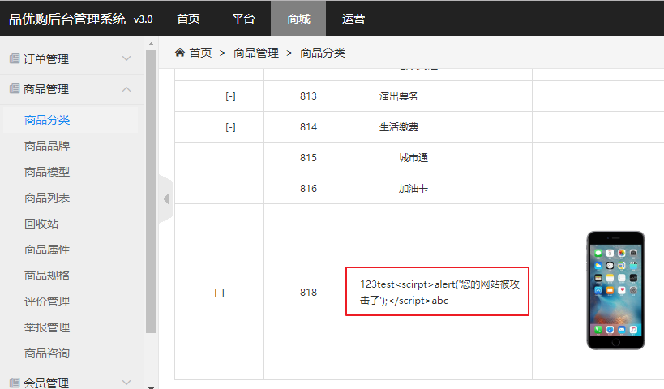This screenshot has height=389, width=664.
Task: Collapse row 814 with its [-] toggle
Action: click(230, 127)
